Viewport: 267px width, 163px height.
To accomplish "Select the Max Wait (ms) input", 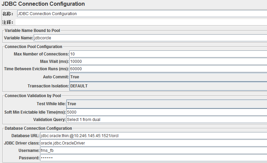I will pos(168,62).
